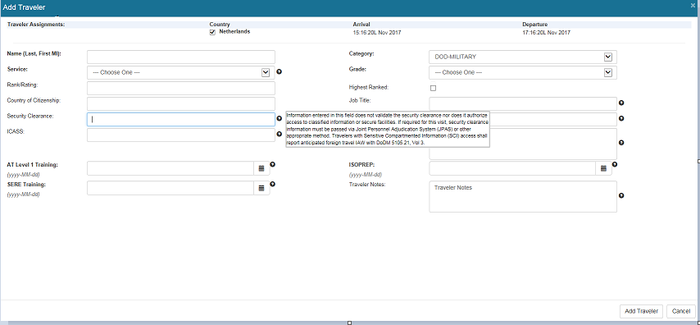Click the help icon next to Traveler Notes
Viewport: 700px width, 325px height.
(x=621, y=196)
